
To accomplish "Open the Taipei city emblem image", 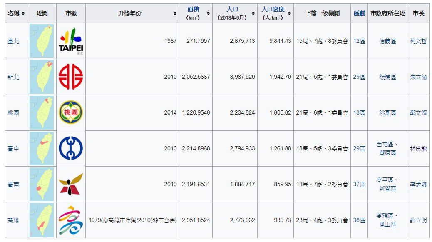I will tap(71, 41).
